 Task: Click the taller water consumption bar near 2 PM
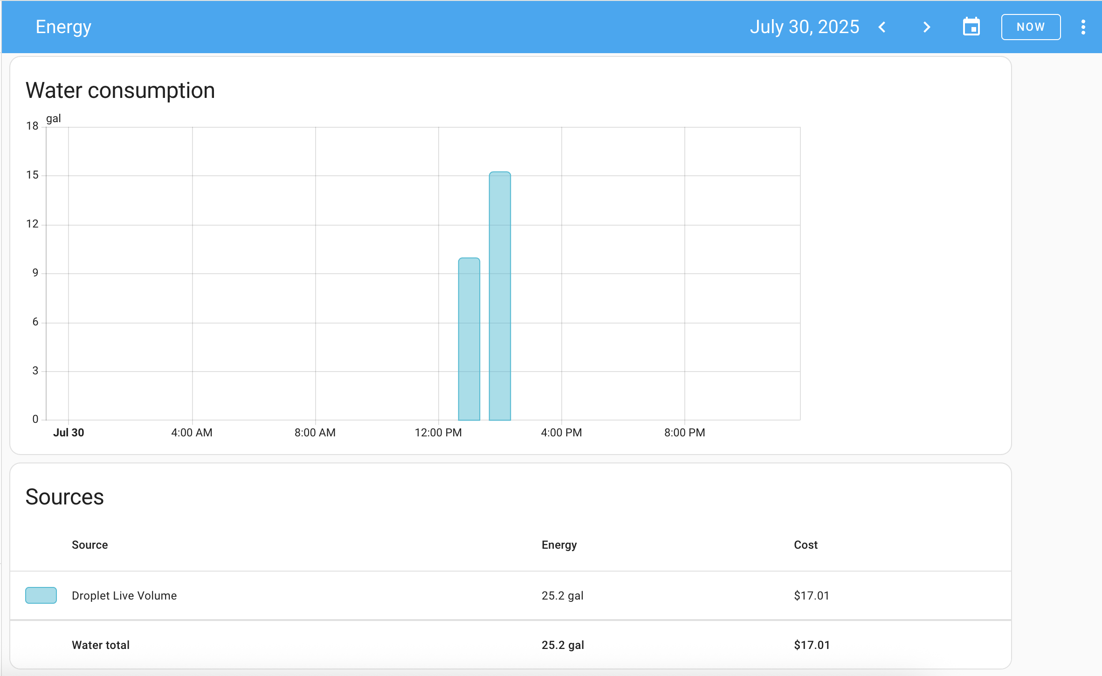500,298
